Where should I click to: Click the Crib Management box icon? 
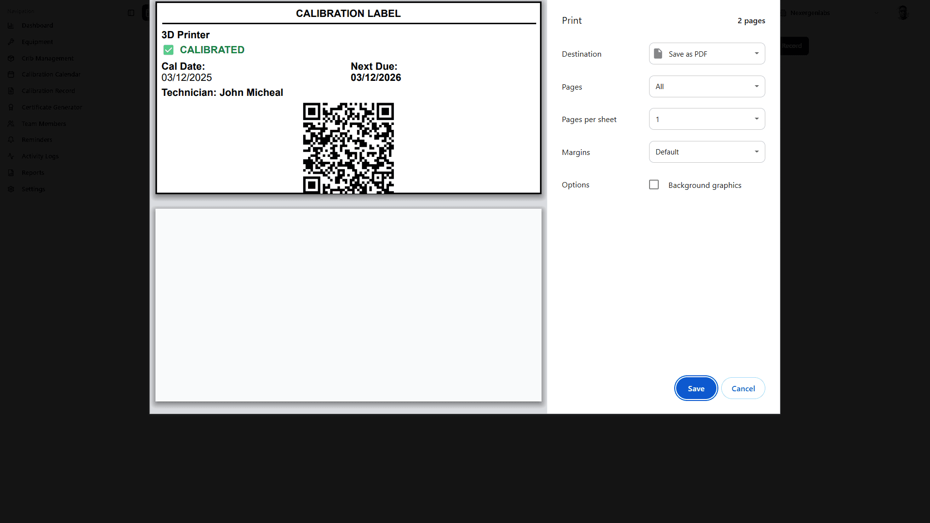[x=11, y=59]
